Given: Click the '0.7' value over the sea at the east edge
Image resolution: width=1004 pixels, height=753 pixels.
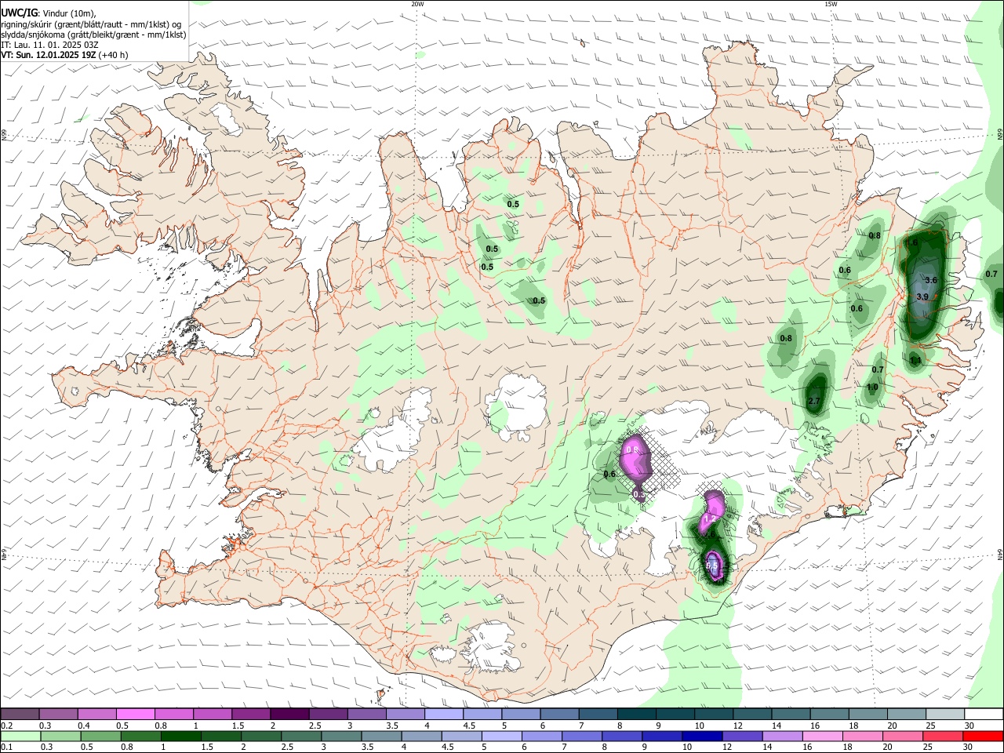Looking at the screenshot, I should tap(991, 274).
